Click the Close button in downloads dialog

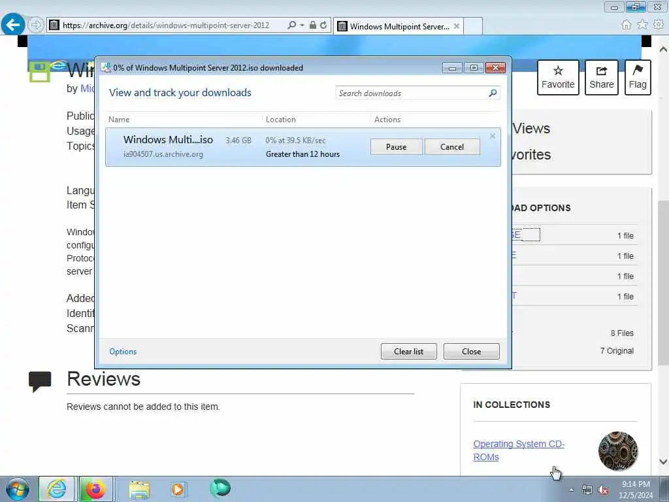point(471,351)
